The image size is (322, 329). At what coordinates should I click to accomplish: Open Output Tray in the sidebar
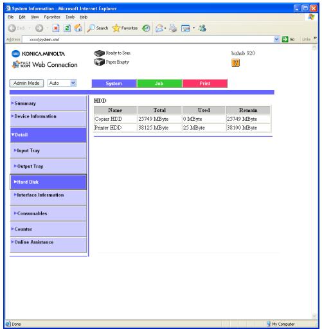pos(48,166)
